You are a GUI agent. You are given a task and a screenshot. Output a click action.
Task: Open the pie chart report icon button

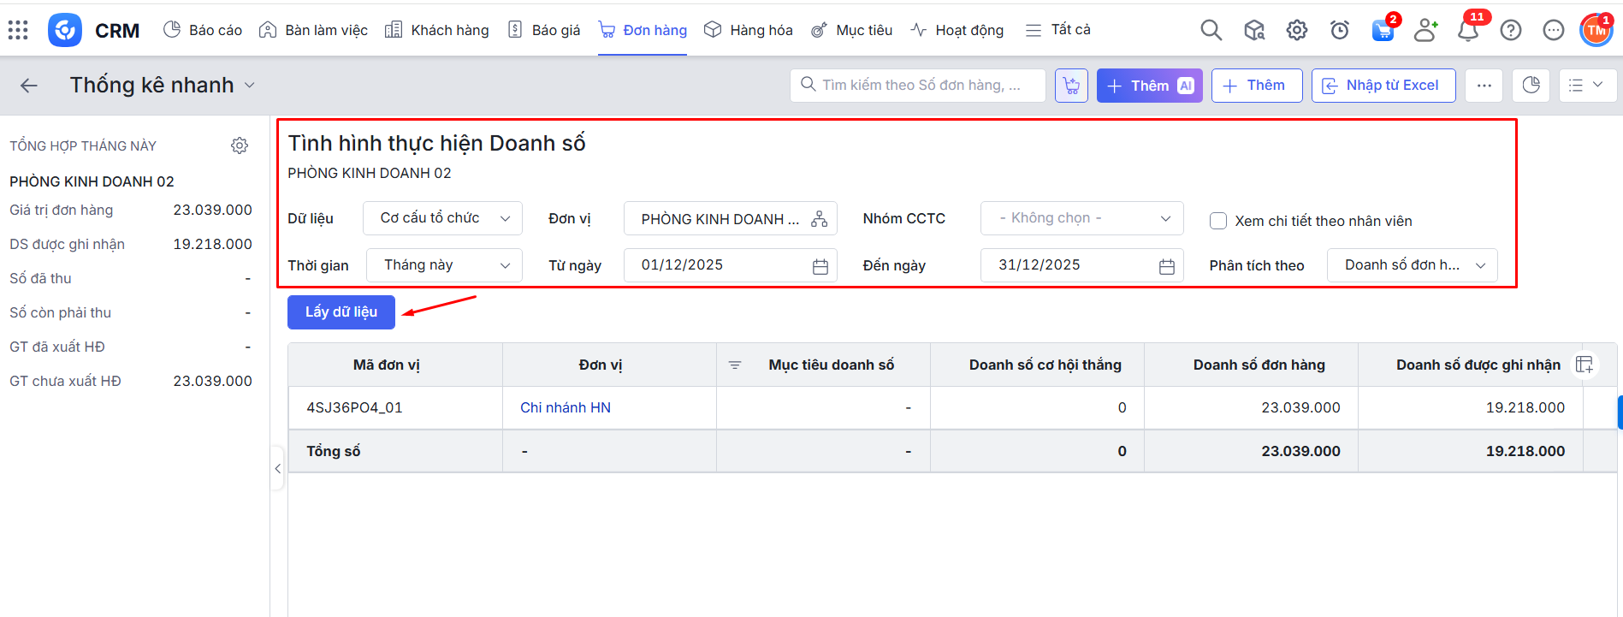coord(1531,86)
